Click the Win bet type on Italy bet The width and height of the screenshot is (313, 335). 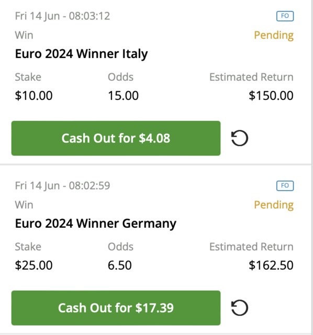click(24, 35)
